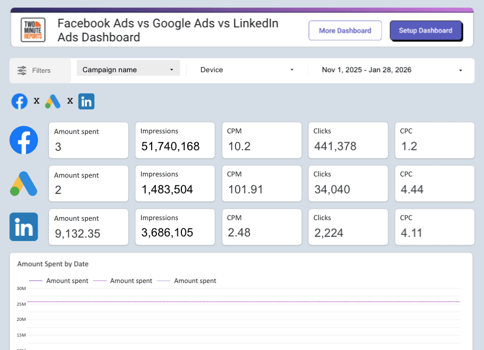Select the Google Ads logo beside its metrics row
The height and width of the screenshot is (350, 484).
23,183
